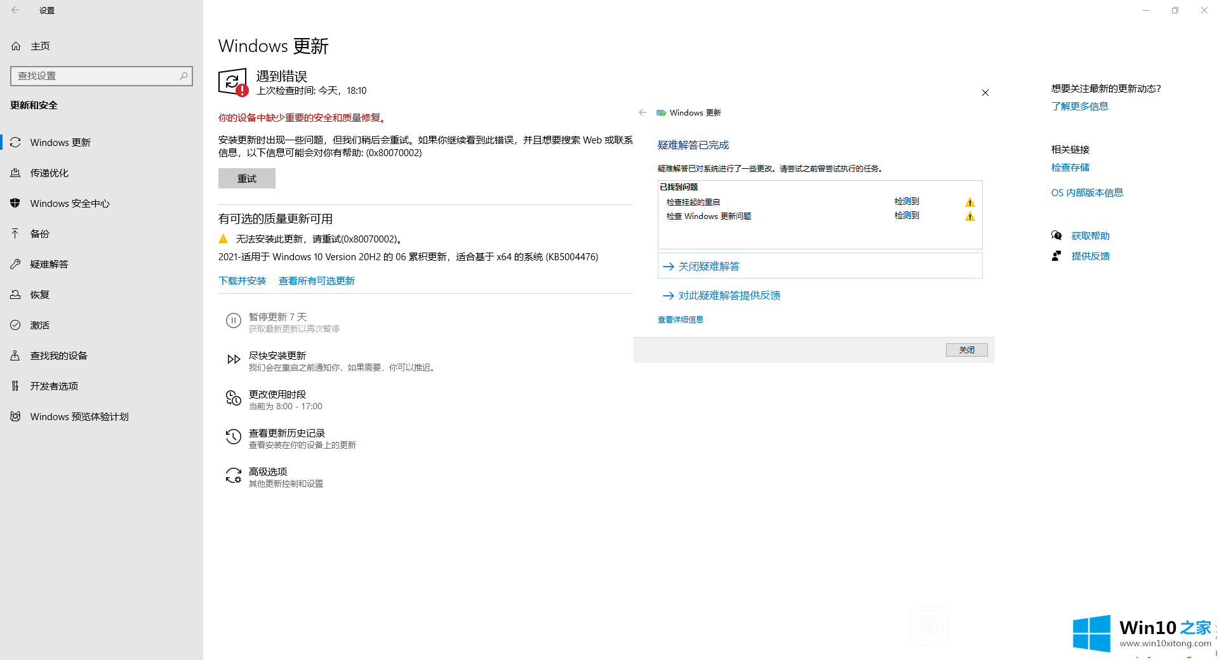Image resolution: width=1219 pixels, height=660 pixels.
Task: Click Close the troubleshooter option
Action: [x=709, y=267]
